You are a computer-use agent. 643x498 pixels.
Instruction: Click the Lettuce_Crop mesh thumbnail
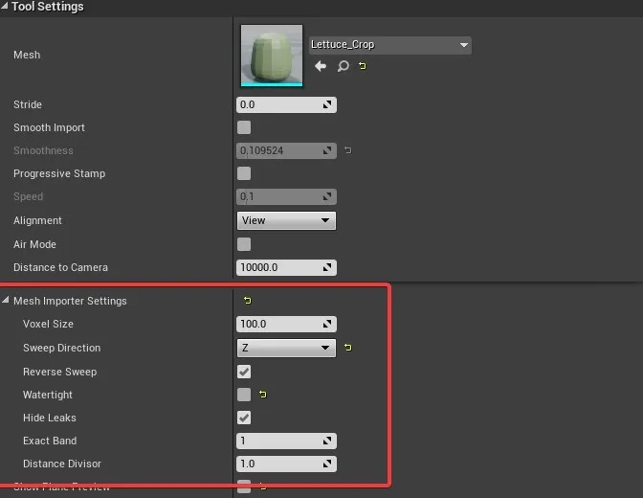pos(272,56)
